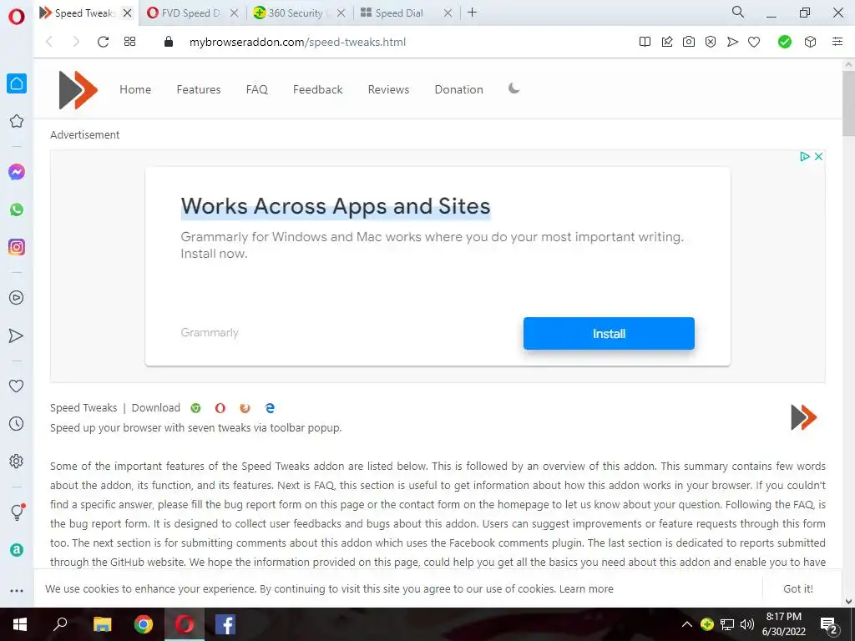Open Chrome from taskbar
855x641 pixels.
coord(144,624)
